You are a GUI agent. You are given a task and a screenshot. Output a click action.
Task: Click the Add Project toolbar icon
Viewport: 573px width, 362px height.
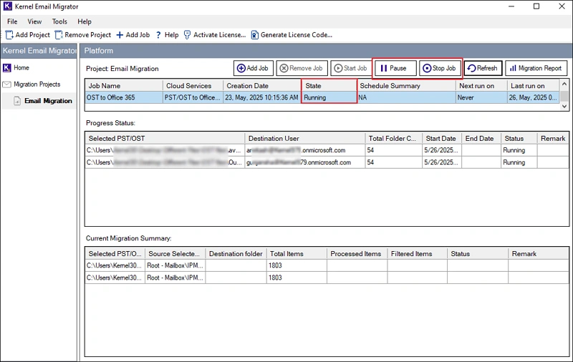(9, 35)
